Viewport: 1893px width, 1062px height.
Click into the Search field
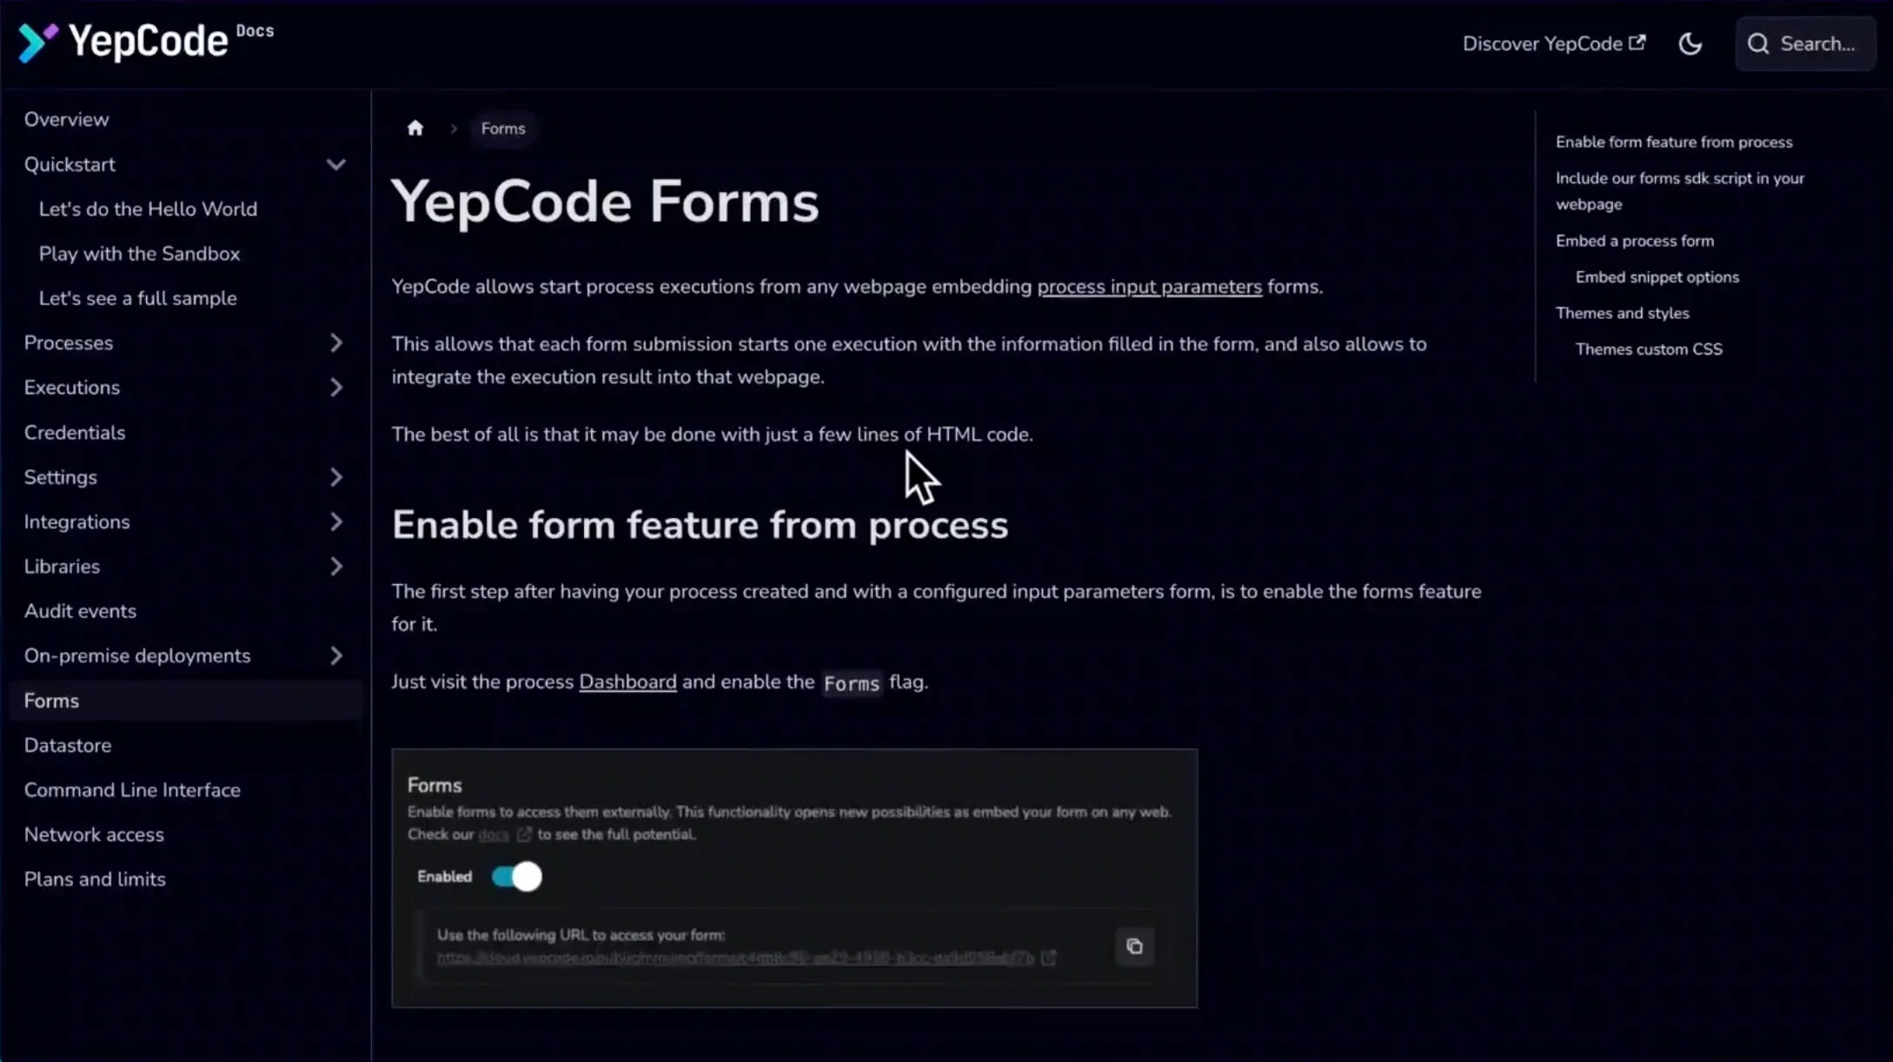1817,43
